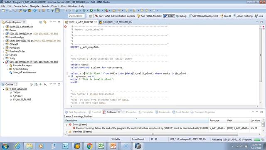This screenshot has width=266, height=150.
Task: Minimize the Project Explorer view
Action: click(x=54, y=22)
